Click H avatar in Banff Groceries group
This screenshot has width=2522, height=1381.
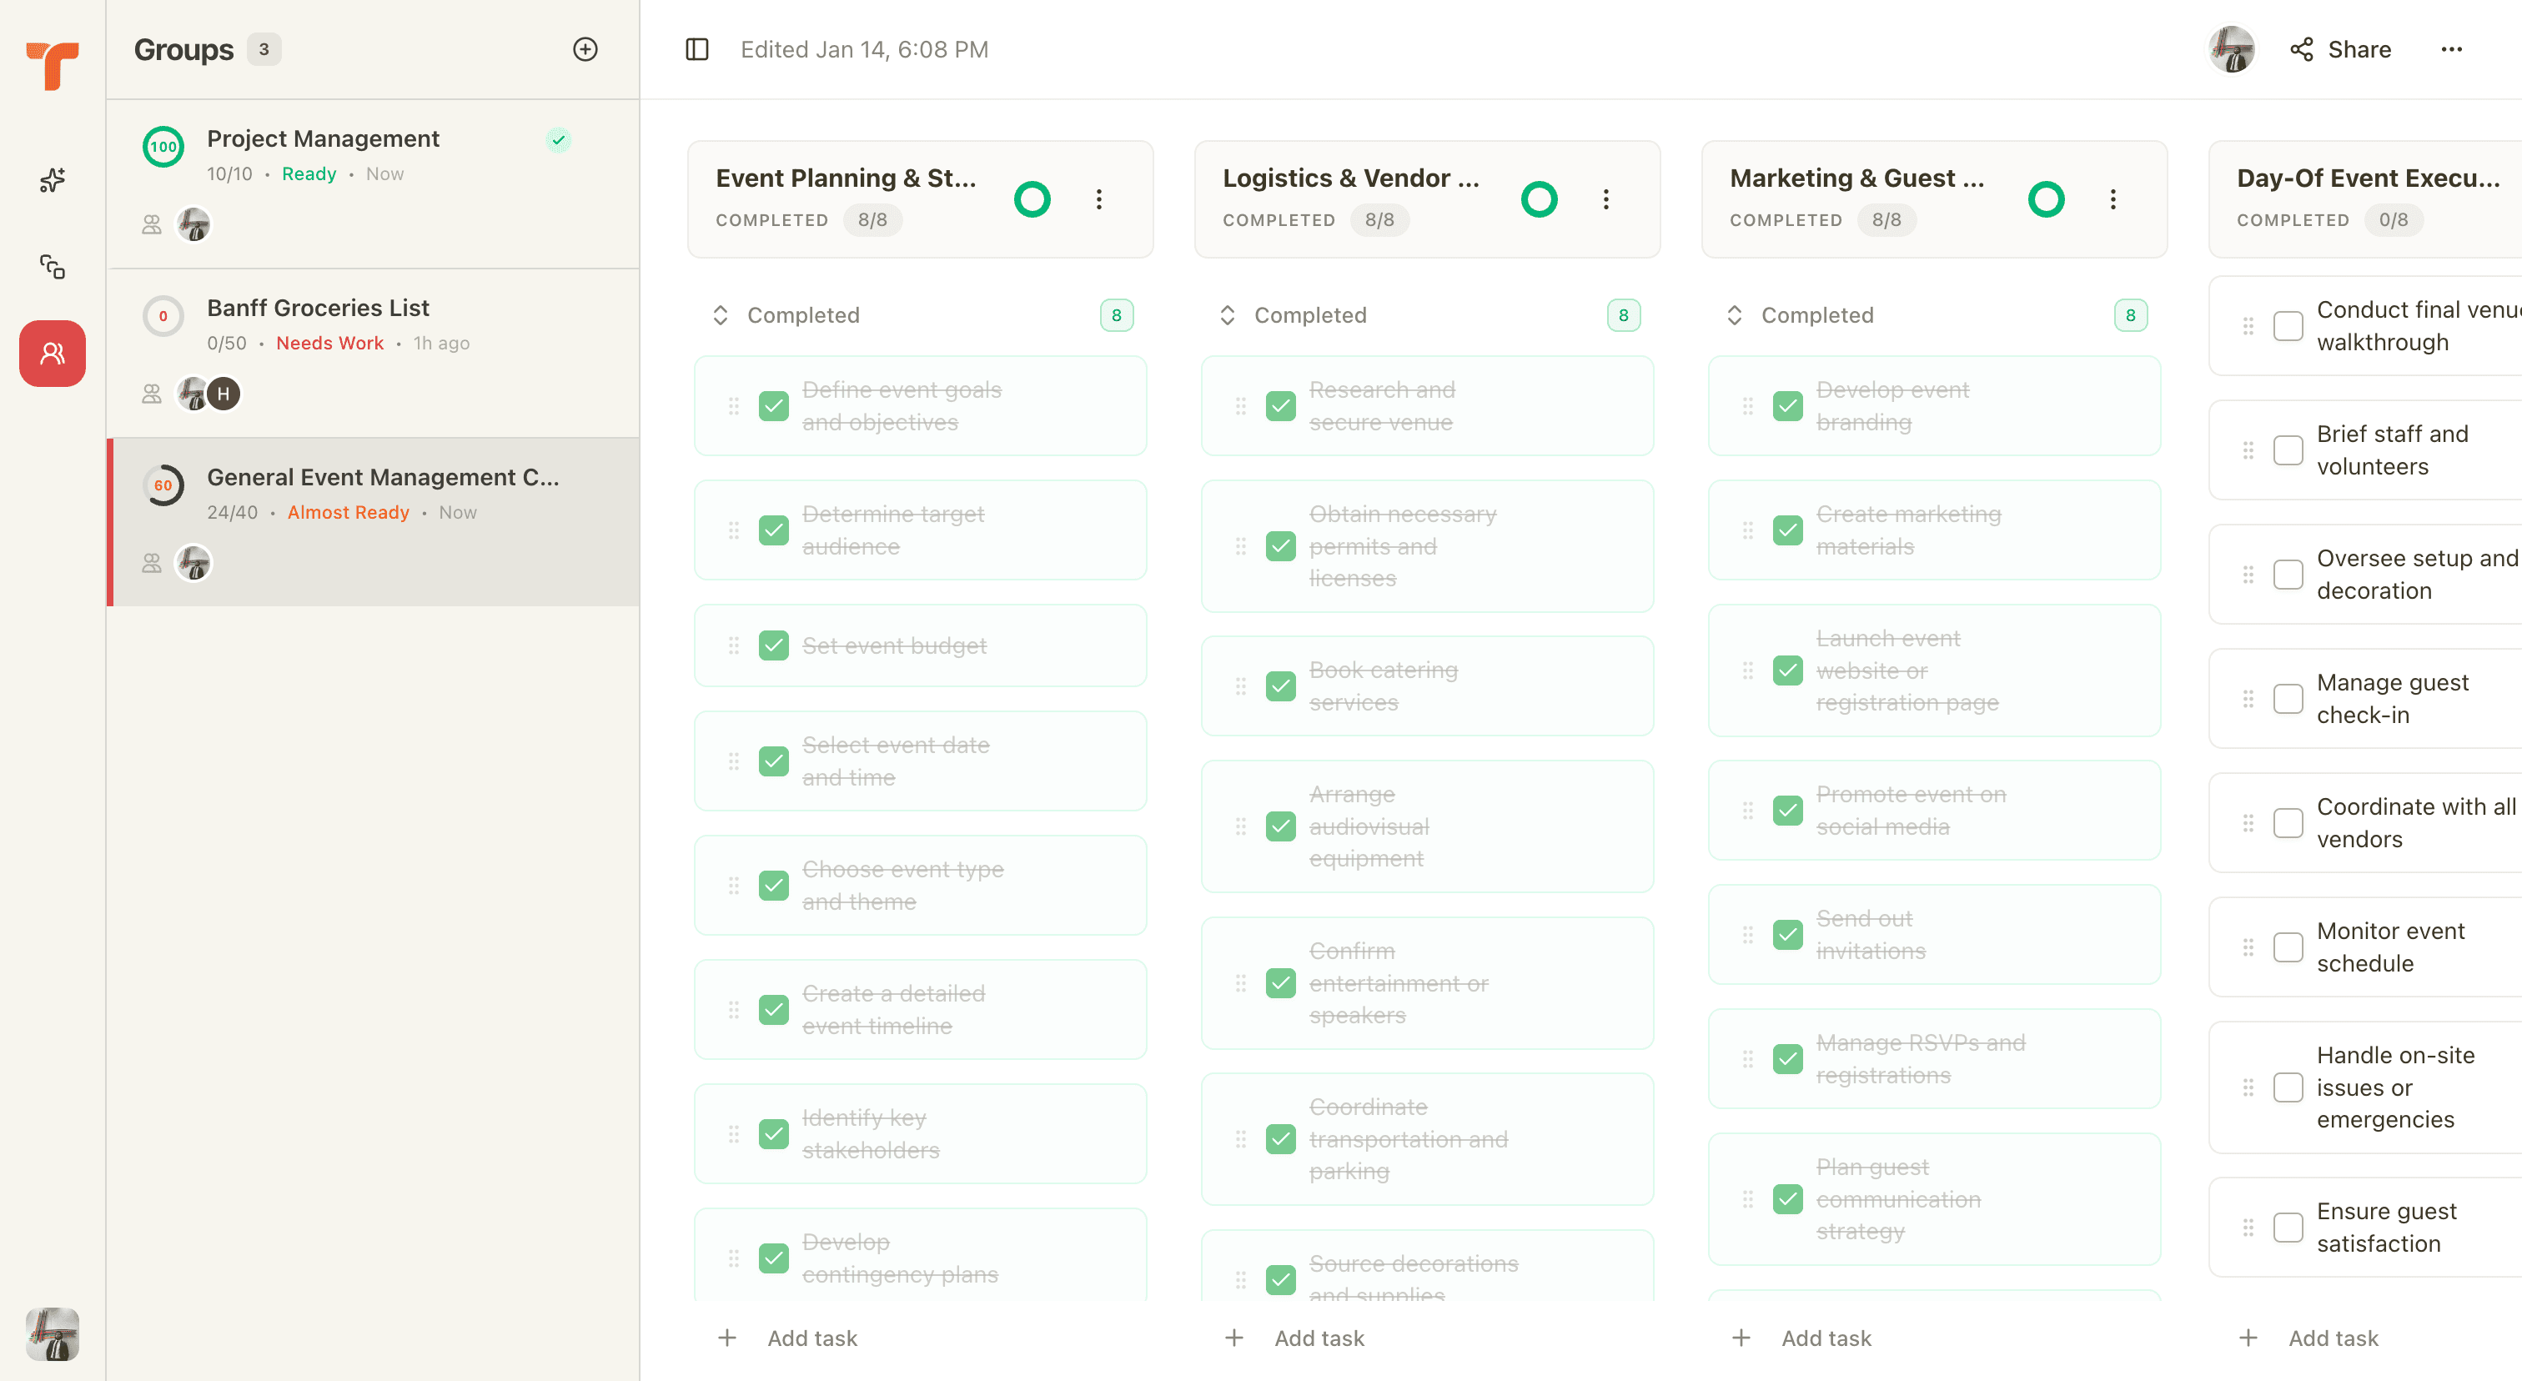(224, 394)
